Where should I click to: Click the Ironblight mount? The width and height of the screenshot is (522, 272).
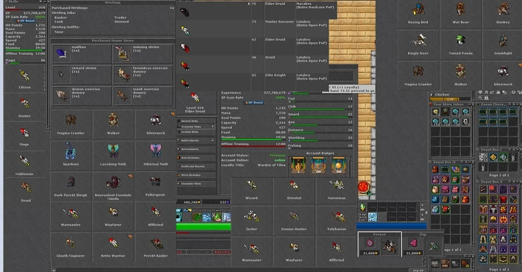tap(503, 45)
